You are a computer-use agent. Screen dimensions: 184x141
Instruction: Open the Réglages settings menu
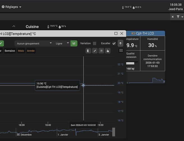pos(11,7)
